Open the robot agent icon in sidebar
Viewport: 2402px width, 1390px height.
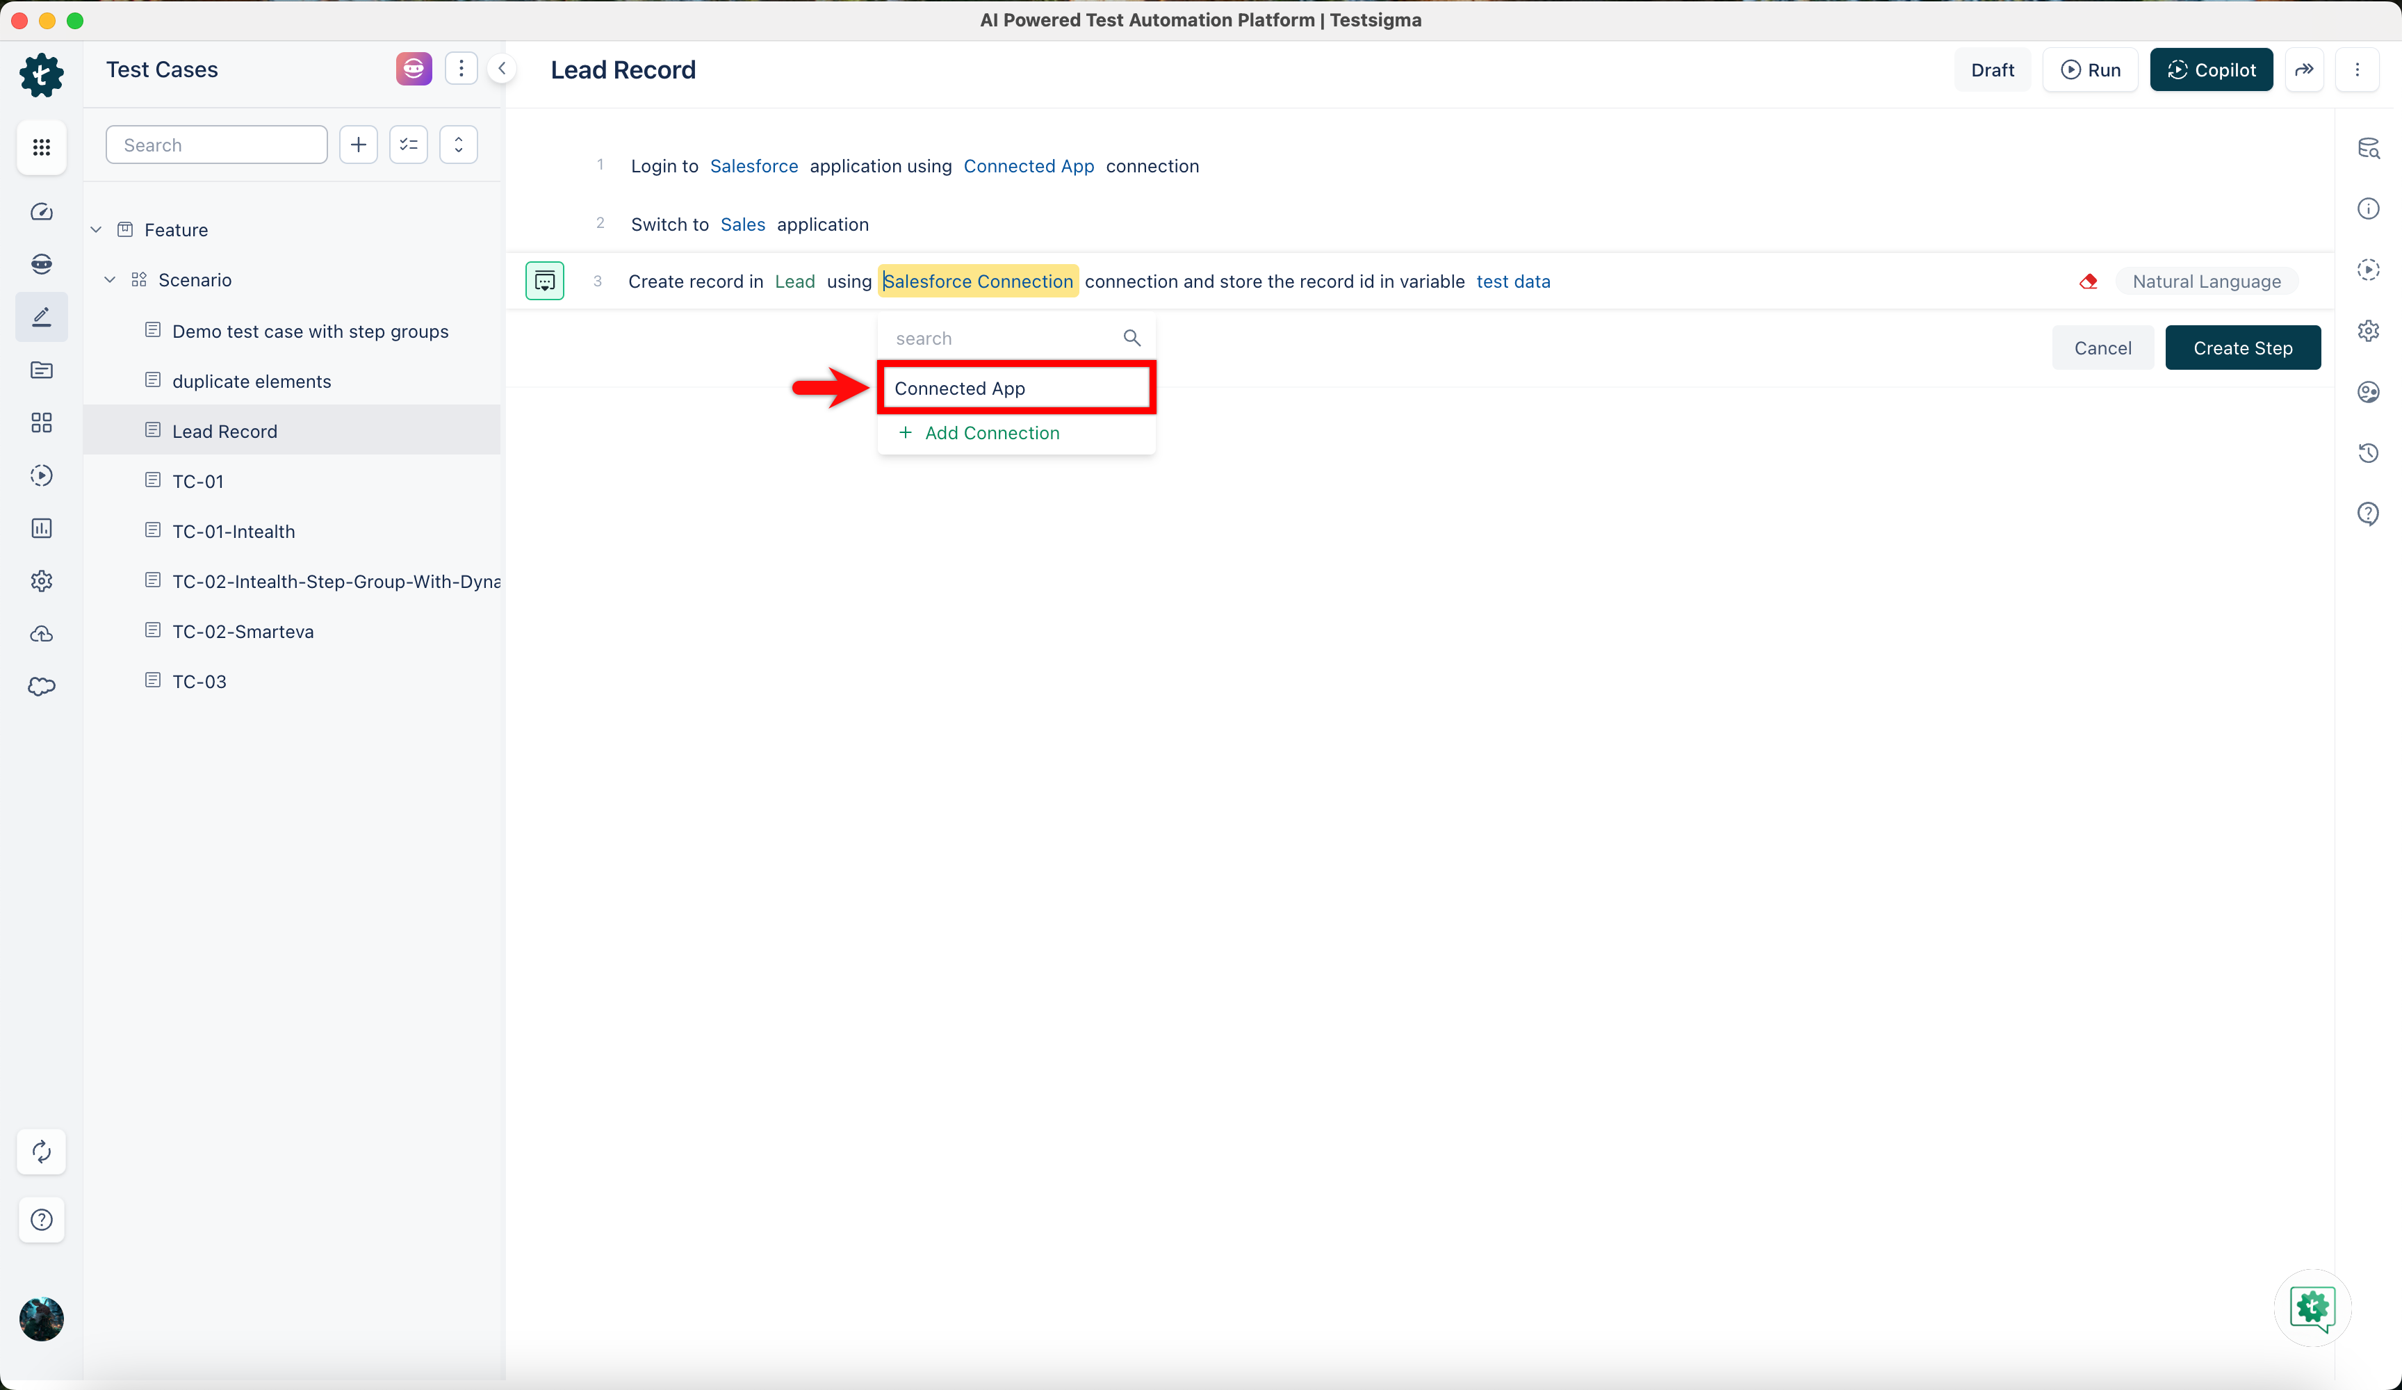click(x=41, y=264)
